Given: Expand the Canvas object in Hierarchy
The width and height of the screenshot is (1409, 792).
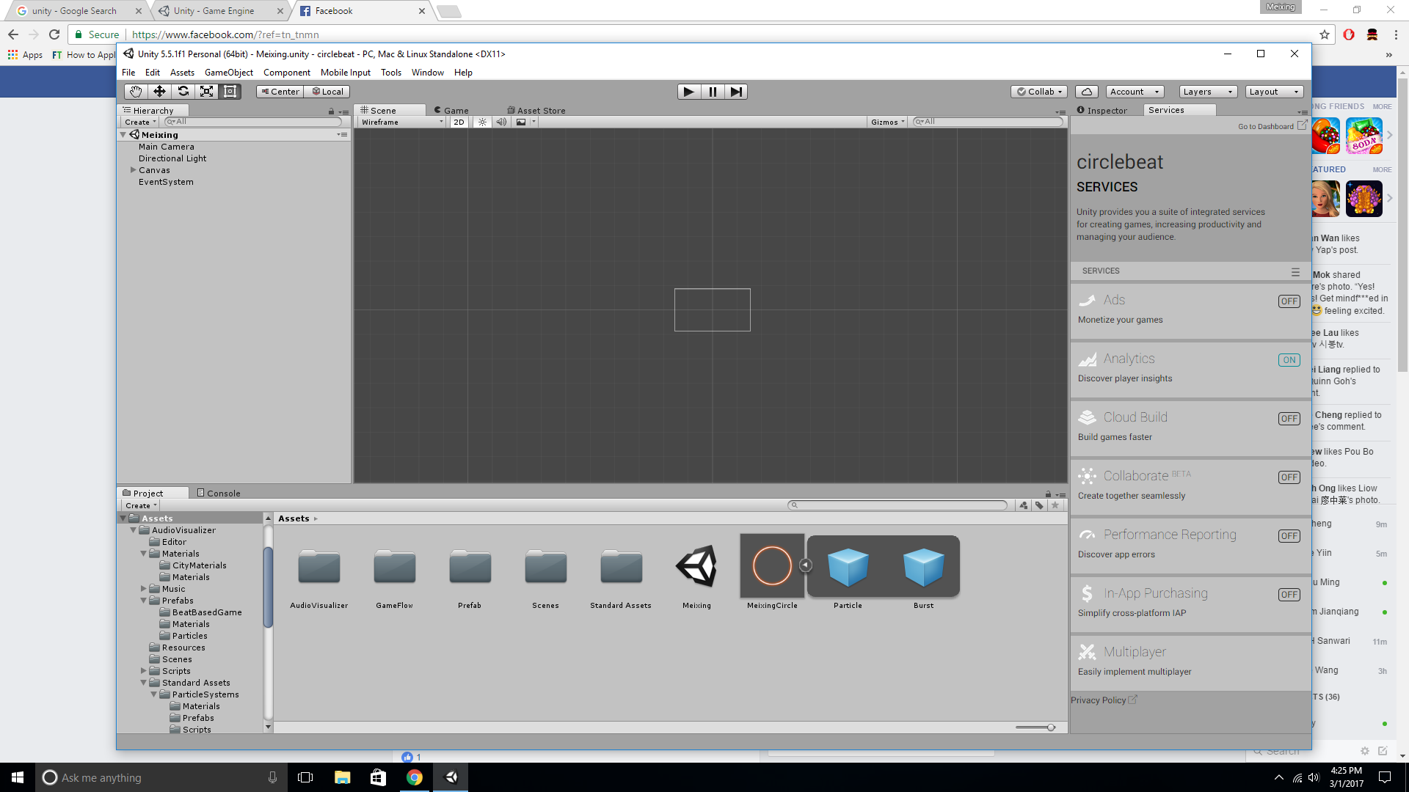Looking at the screenshot, I should coord(133,170).
